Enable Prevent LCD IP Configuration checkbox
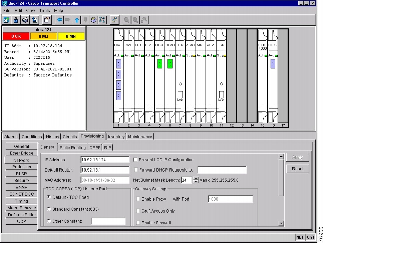 coord(135,160)
